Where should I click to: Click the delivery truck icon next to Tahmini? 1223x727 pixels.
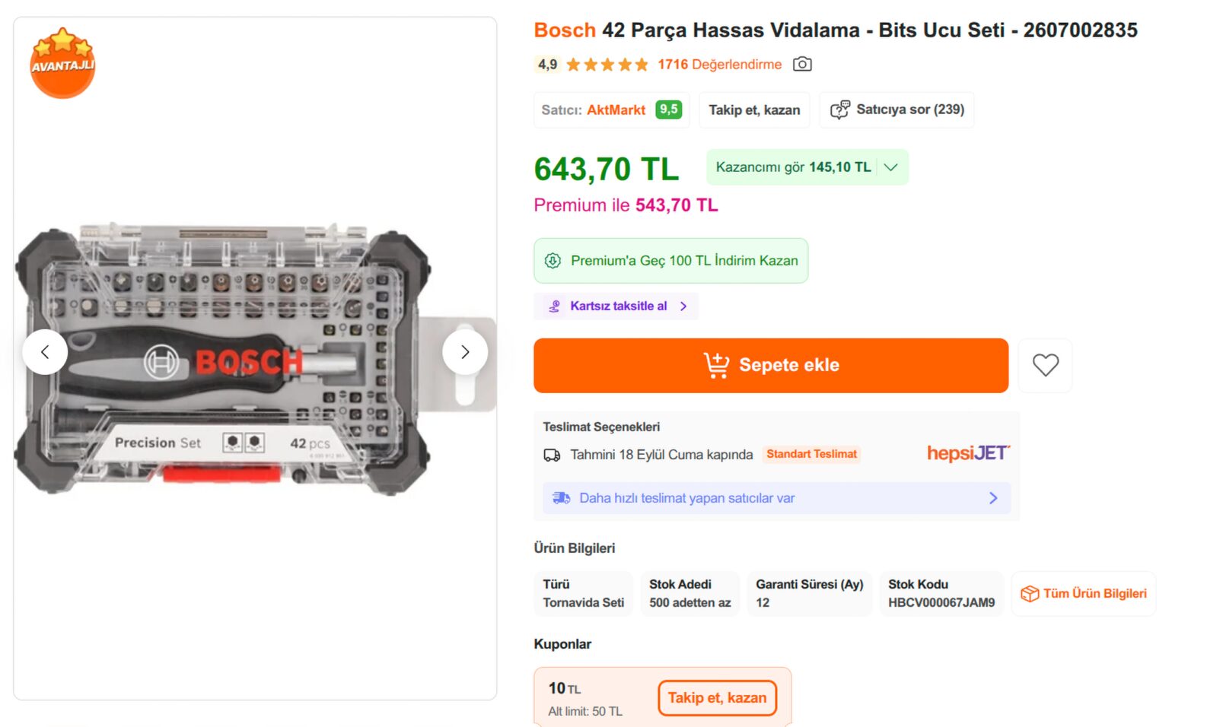point(552,455)
